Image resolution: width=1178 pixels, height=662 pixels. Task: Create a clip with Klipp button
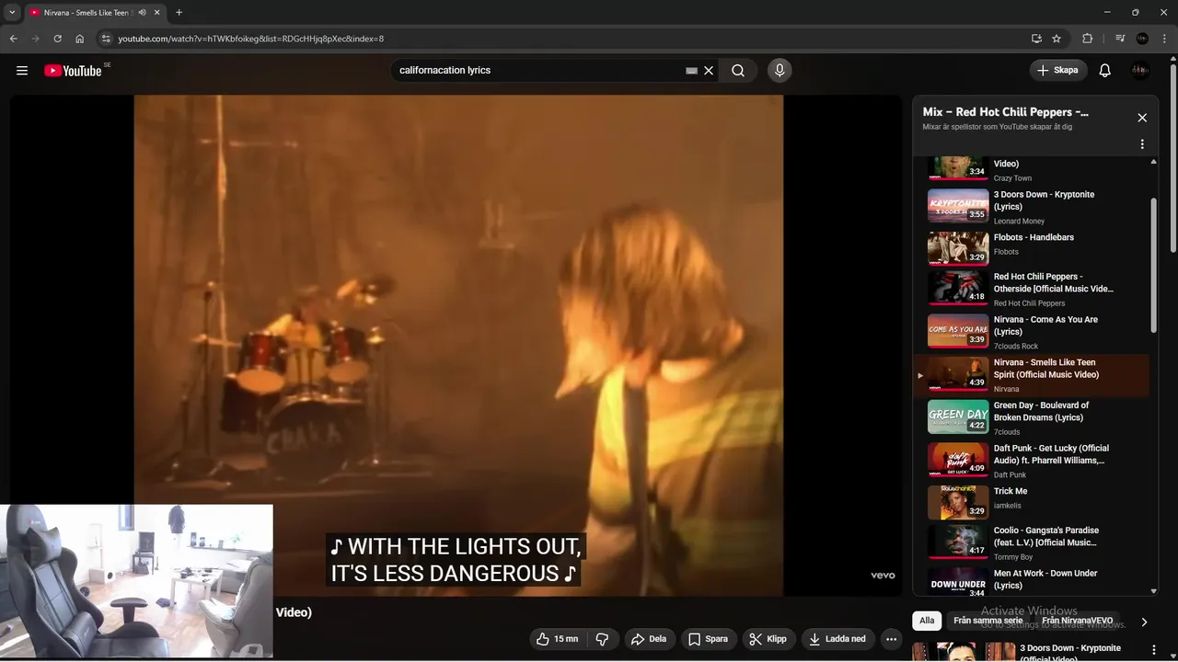click(768, 639)
